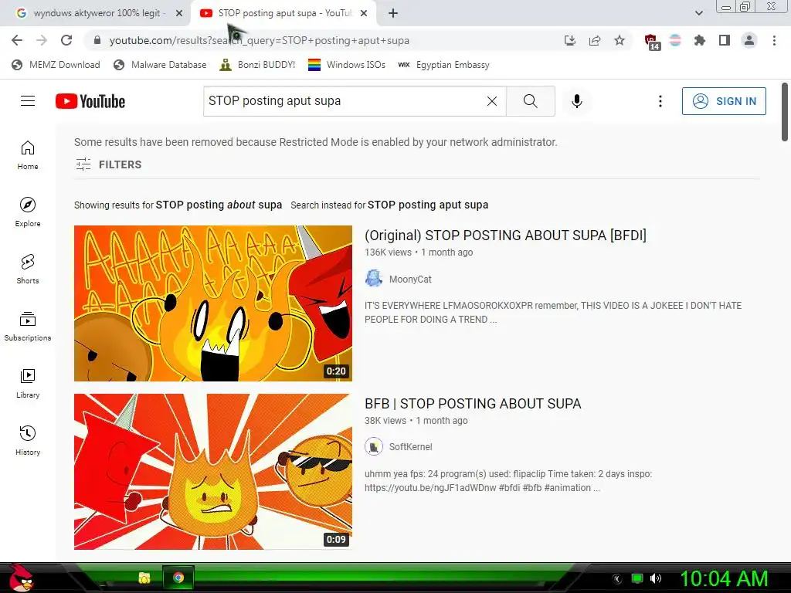Open History in the sidebar
This screenshot has width=791, height=593.
[x=28, y=441]
